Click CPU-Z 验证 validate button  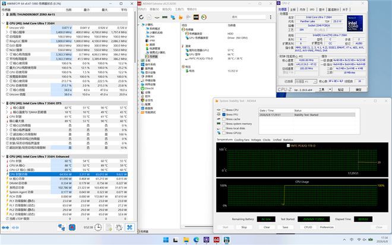tap(340, 90)
